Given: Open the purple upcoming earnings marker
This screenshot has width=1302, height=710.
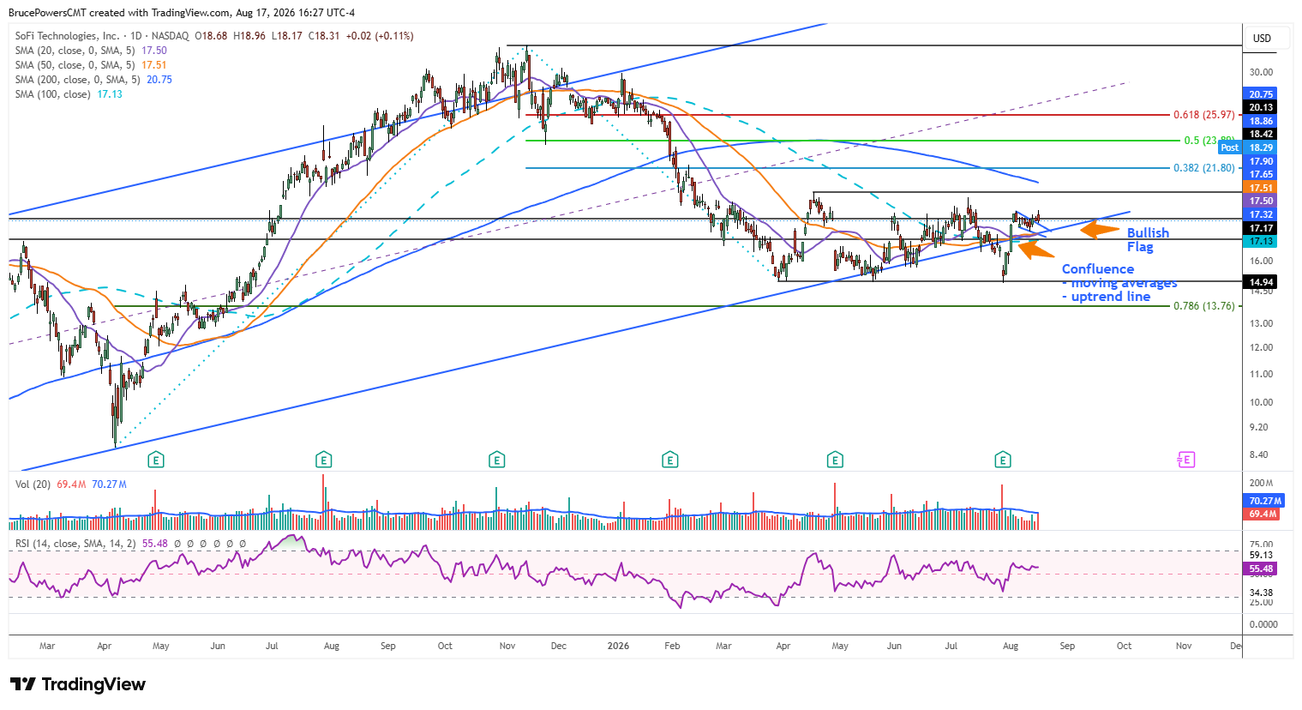Looking at the screenshot, I should pos(1185,460).
